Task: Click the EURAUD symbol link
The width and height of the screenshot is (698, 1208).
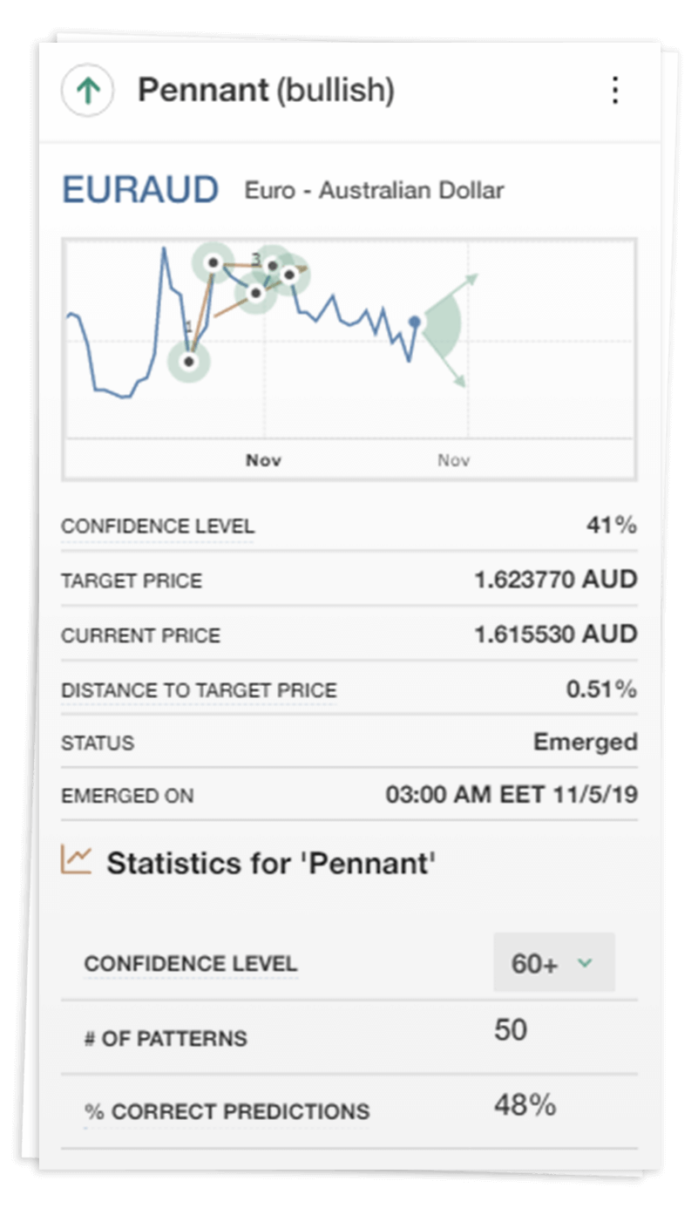Action: (x=139, y=190)
